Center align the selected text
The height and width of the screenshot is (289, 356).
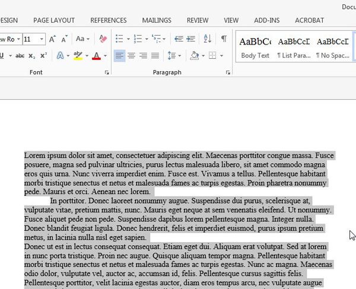[x=131, y=56]
